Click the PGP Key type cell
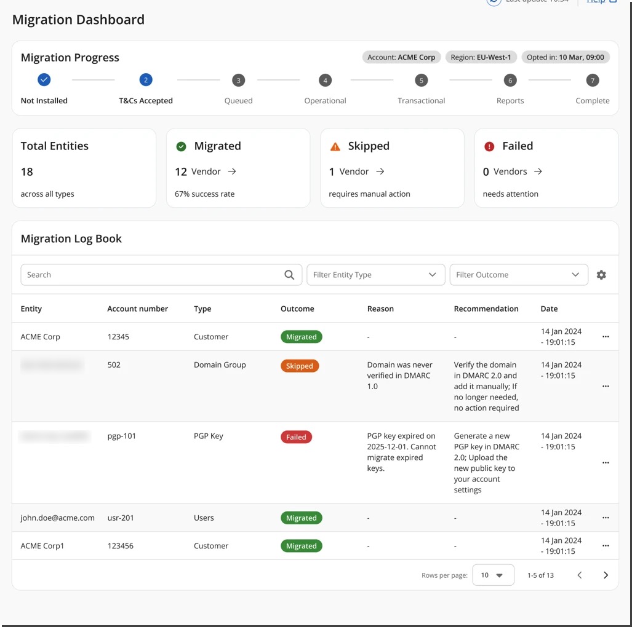Viewport: 632px width, 627px height. click(209, 436)
